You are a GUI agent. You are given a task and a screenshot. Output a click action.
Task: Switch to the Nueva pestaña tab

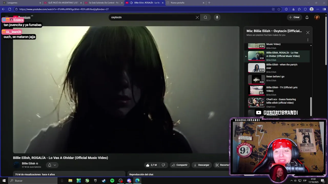(x=185, y=3)
